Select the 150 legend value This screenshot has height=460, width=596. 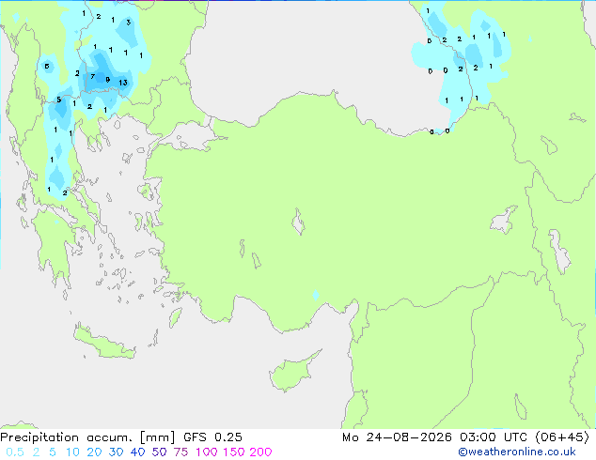click(233, 452)
